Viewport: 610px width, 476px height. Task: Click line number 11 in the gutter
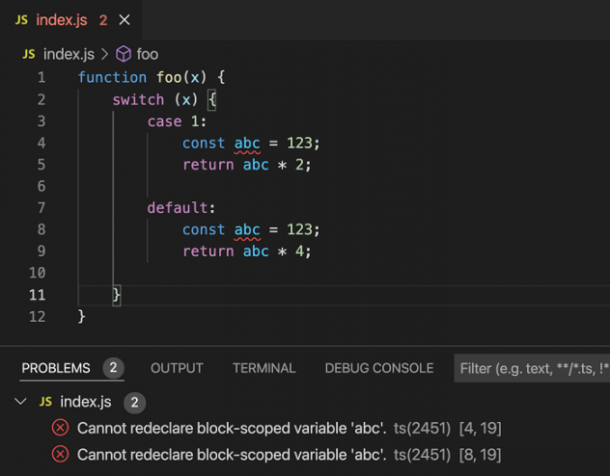pos(37,295)
